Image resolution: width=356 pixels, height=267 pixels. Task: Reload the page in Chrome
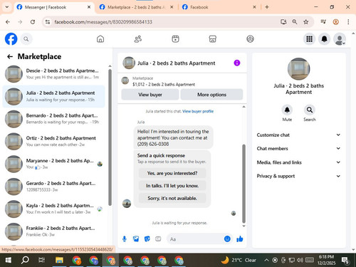[x=33, y=22]
